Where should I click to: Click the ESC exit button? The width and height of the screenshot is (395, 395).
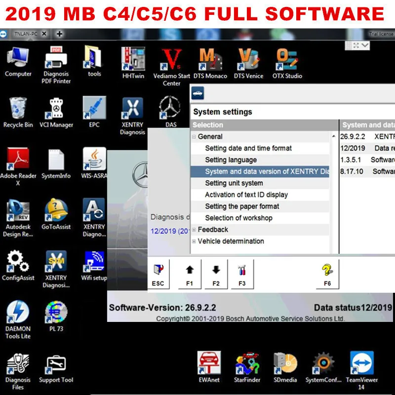158,275
